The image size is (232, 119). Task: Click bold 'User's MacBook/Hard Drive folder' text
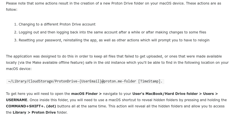pos(165,94)
